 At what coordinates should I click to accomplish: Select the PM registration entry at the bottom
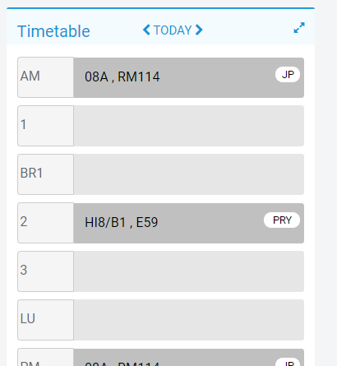[x=188, y=358]
